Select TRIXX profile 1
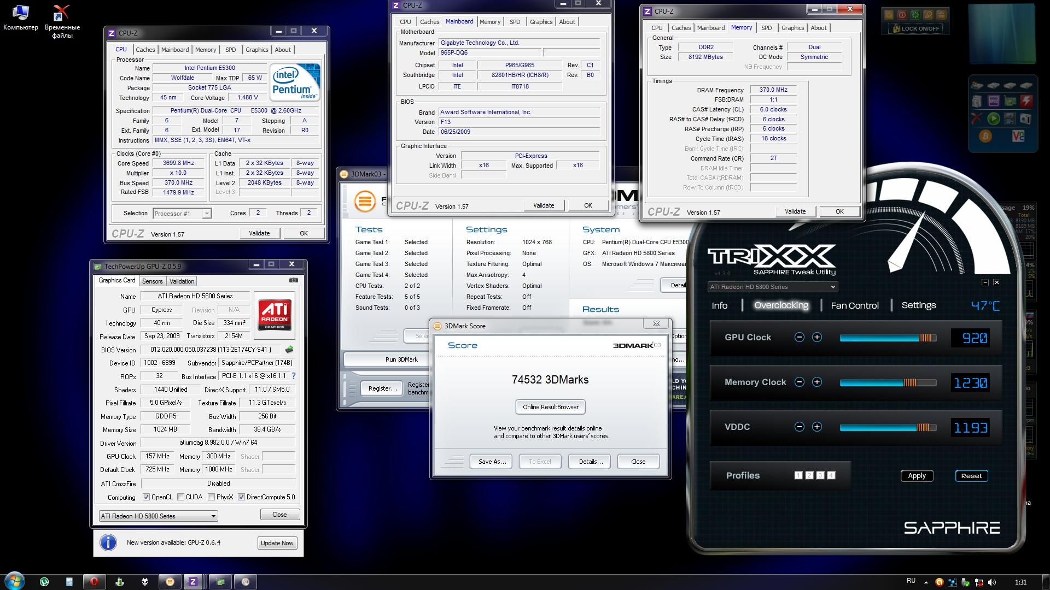Screen dimensions: 1050x590 click(x=798, y=475)
